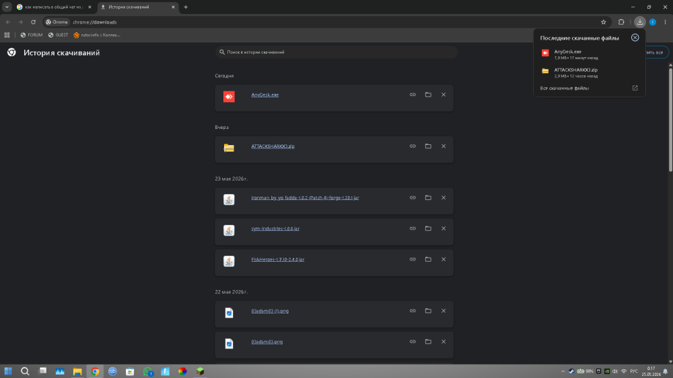Open AnyDesk.exe from recent downloads popup
The image size is (673, 378).
(x=589, y=54)
